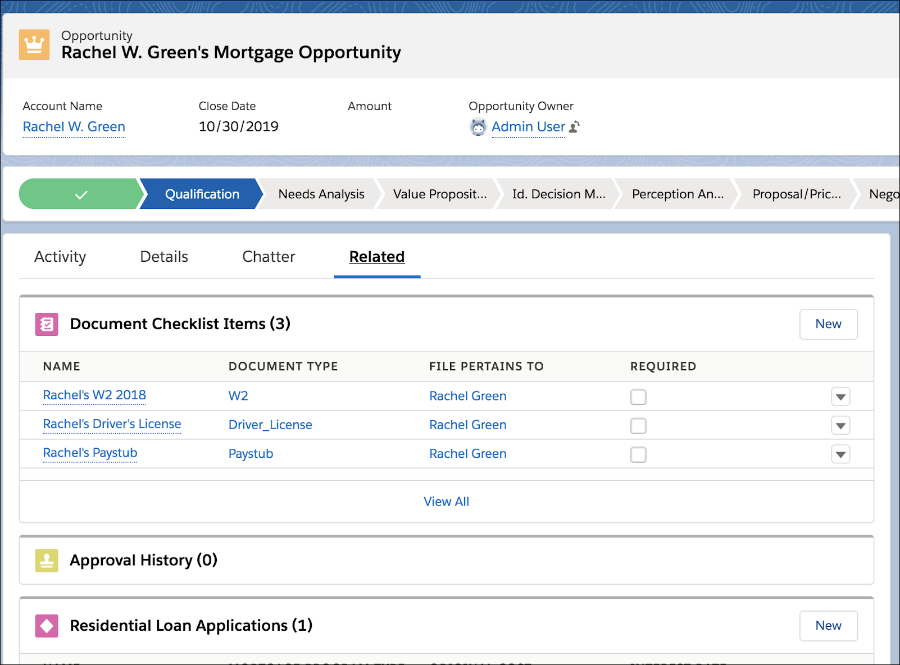The image size is (900, 665).
Task: Click the Amount field label
Action: pyautogui.click(x=370, y=106)
